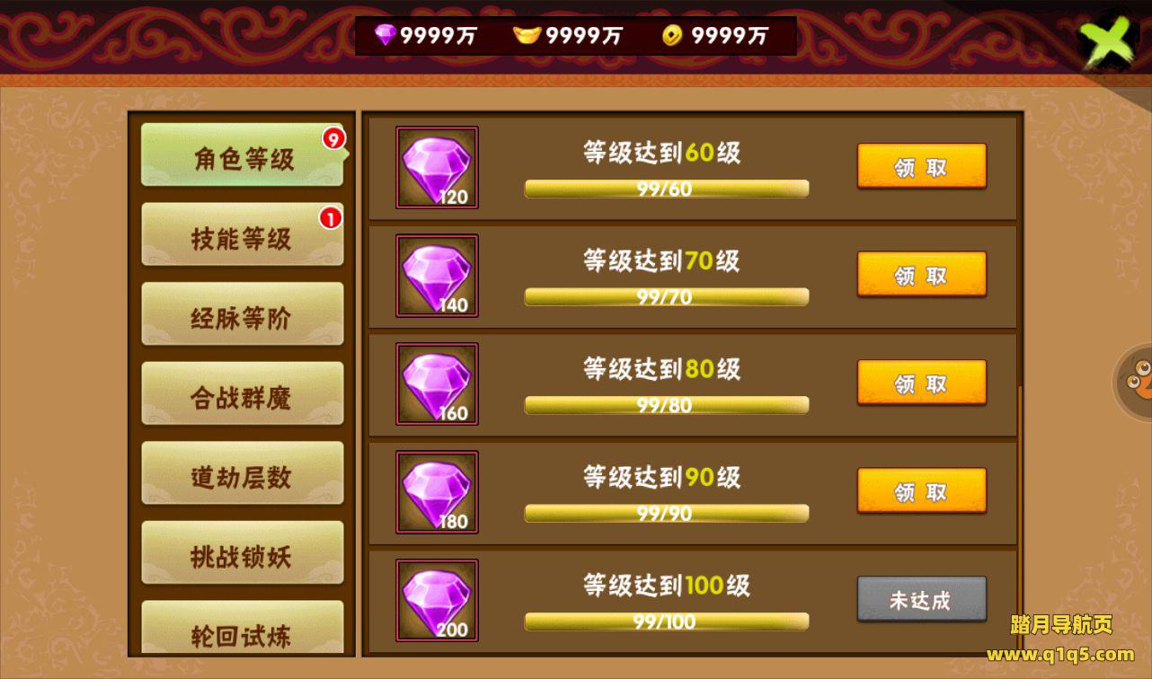
Task: Close the panel with the green X
Action: pyautogui.click(x=1111, y=40)
